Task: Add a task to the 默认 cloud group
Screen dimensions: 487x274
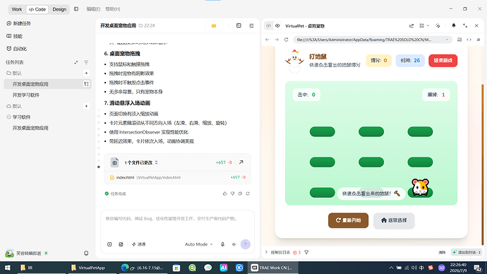Action: coord(86,106)
